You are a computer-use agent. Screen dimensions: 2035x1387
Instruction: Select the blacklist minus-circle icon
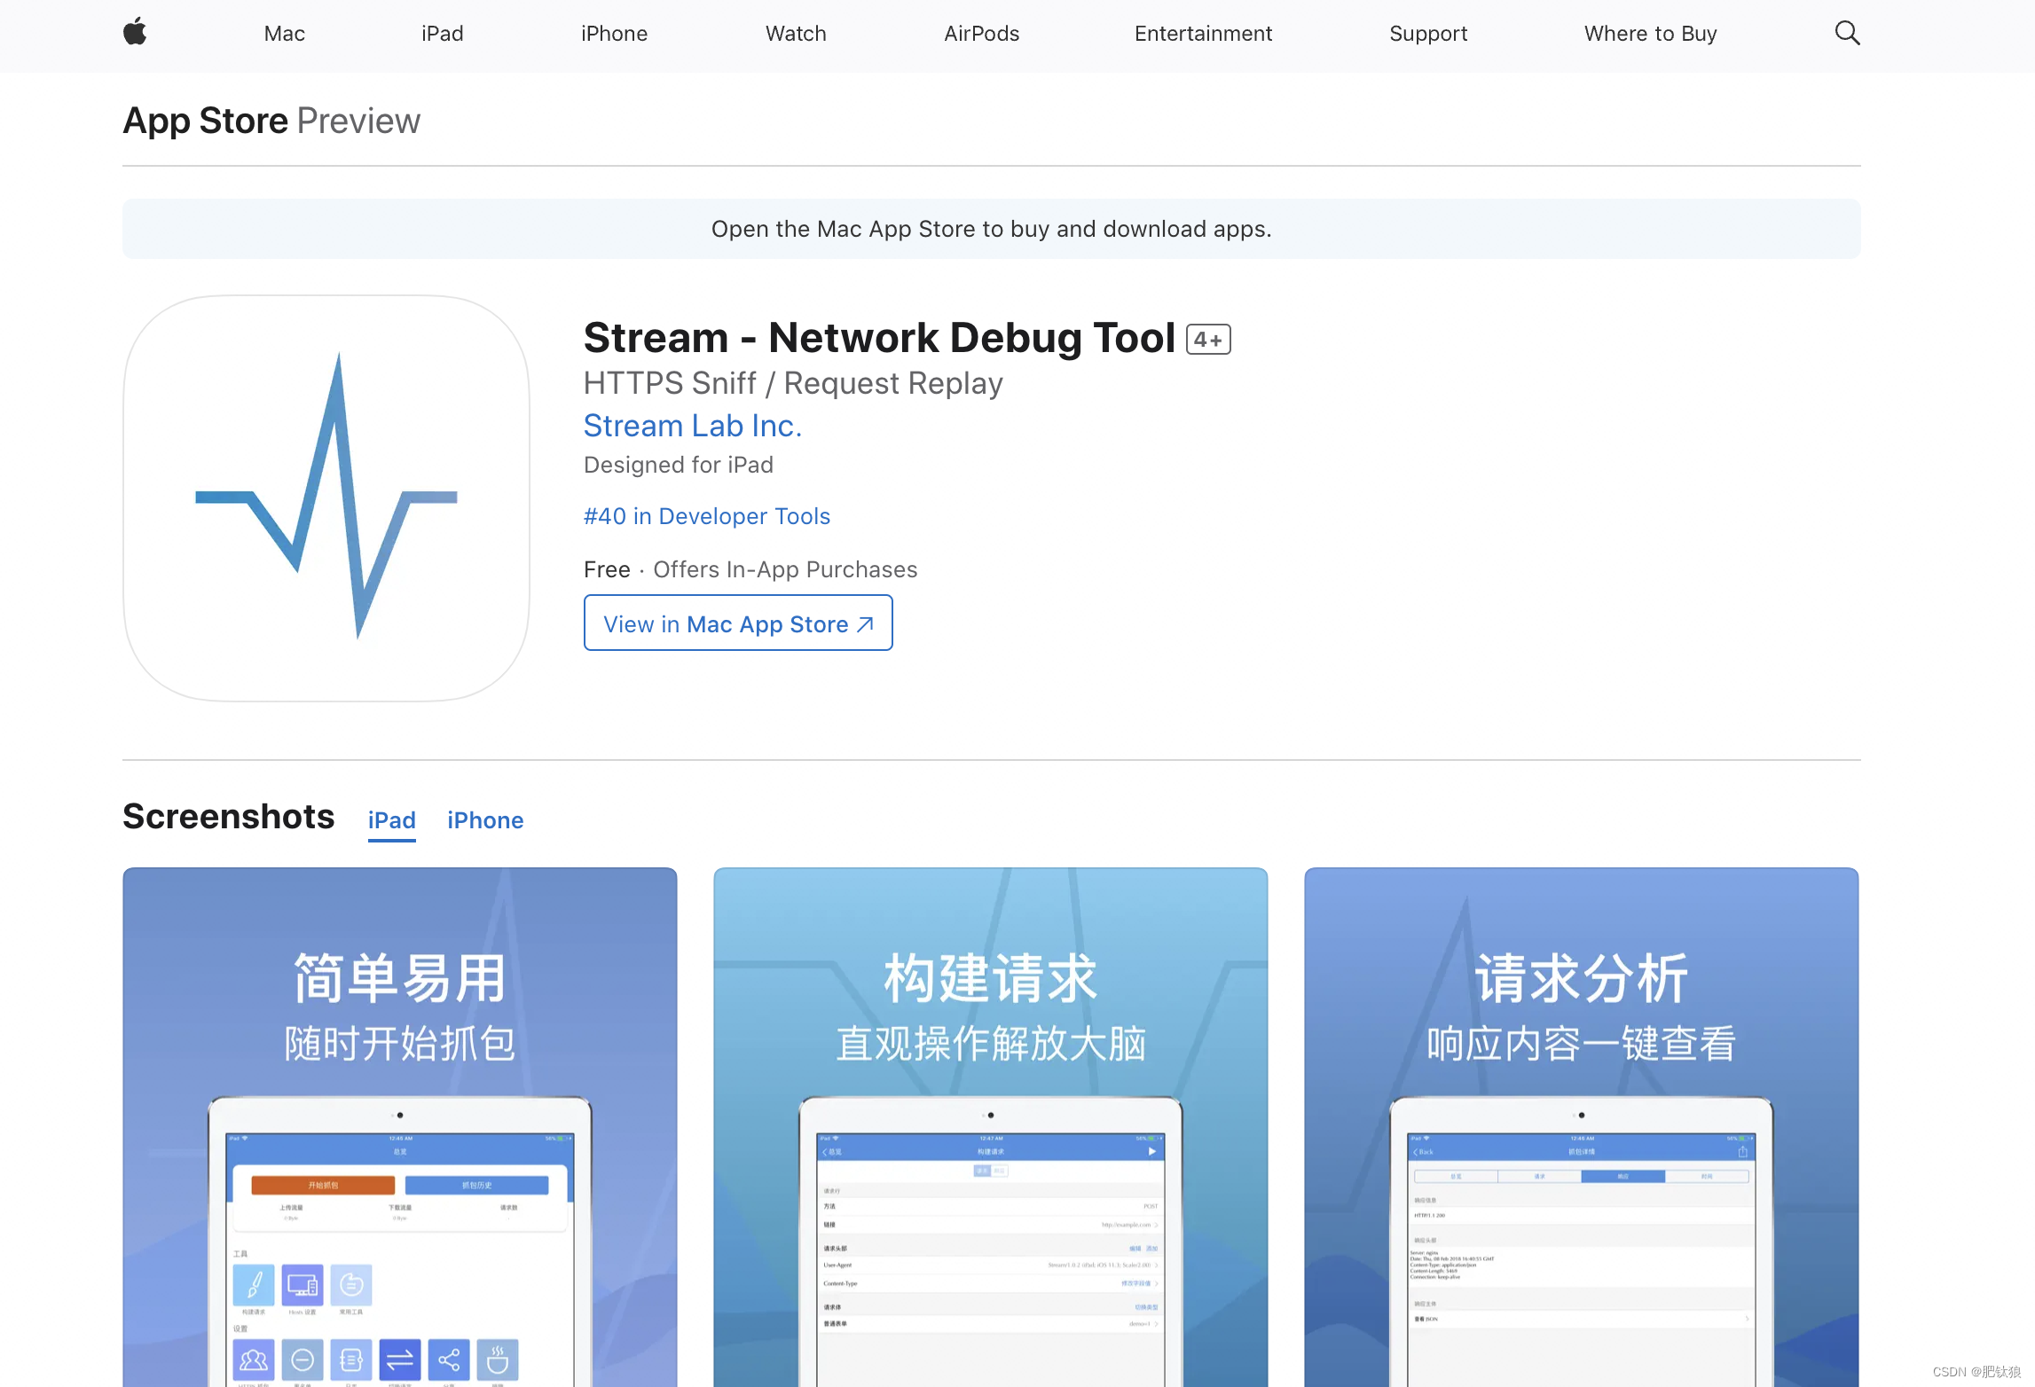302,1359
